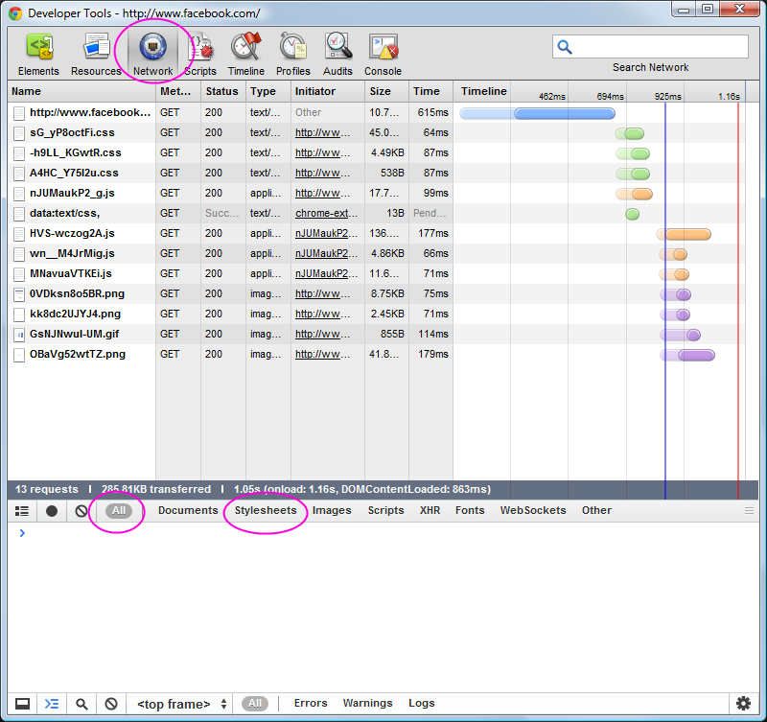Image resolution: width=767 pixels, height=722 pixels.
Task: Show only console Errors
Action: (x=311, y=703)
